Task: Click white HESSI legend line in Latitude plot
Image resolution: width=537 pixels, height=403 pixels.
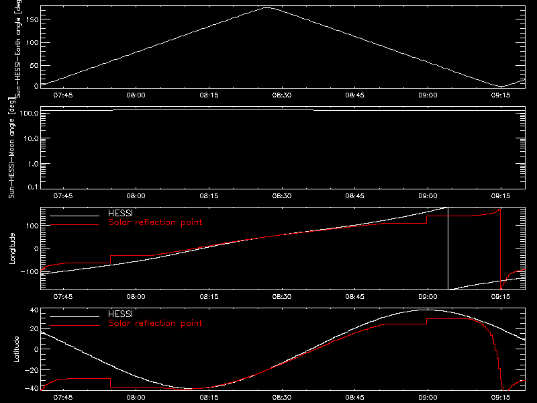Action: click(75, 316)
